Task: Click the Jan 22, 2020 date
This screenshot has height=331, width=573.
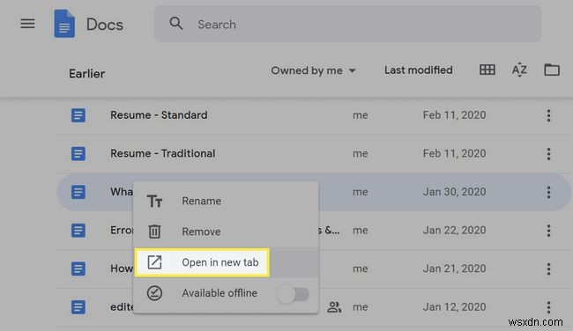Action: pyautogui.click(x=454, y=231)
